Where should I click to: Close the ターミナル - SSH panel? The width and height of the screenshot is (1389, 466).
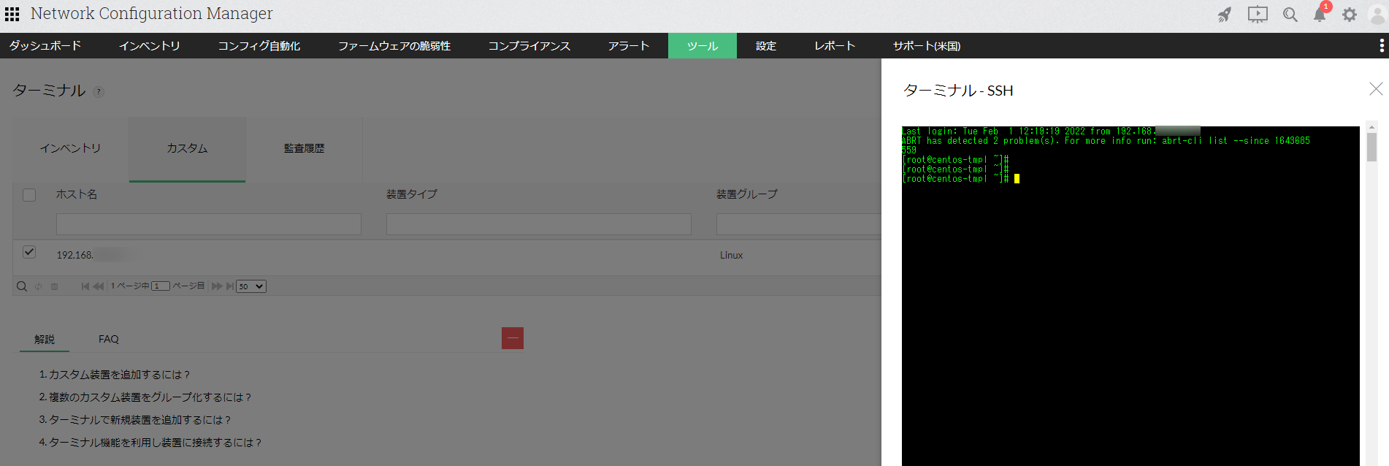tap(1376, 89)
